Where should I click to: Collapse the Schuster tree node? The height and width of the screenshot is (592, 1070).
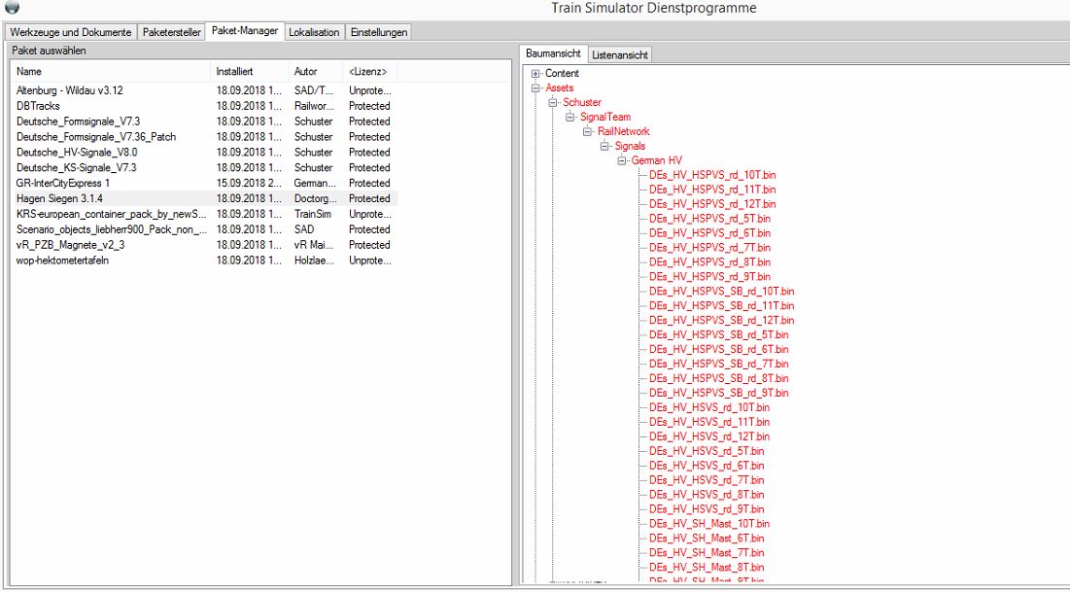point(553,102)
